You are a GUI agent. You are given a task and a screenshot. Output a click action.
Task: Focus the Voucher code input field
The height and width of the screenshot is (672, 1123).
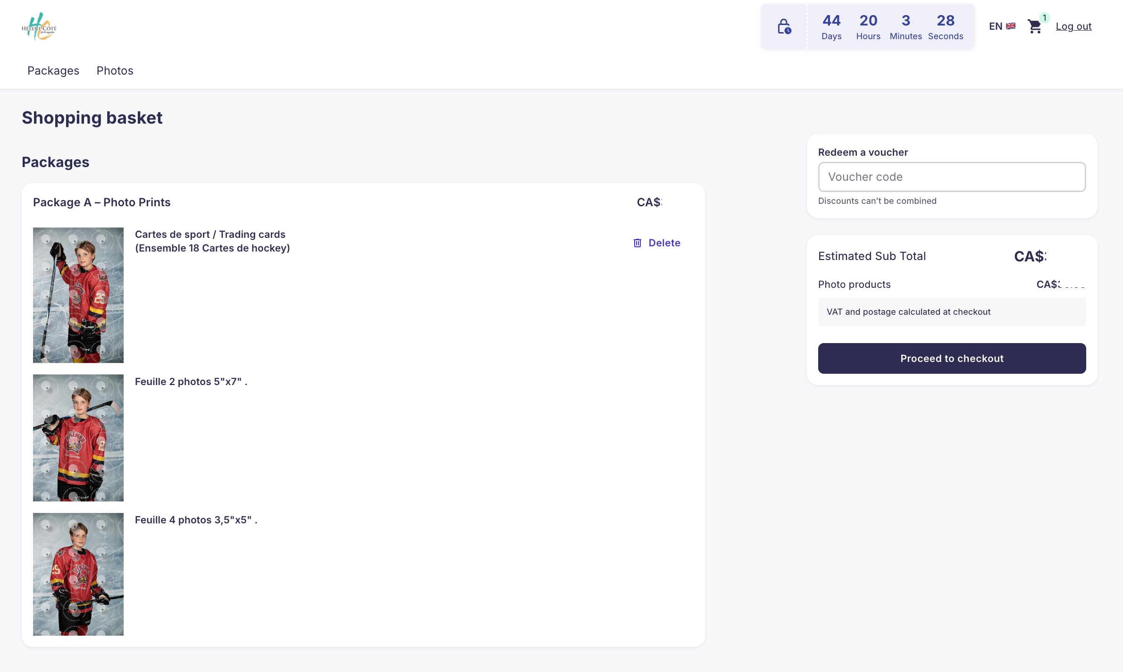952,177
